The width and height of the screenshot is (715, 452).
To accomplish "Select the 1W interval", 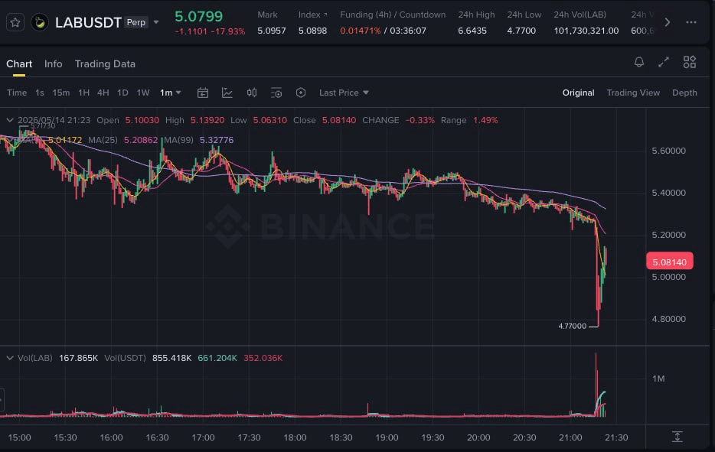I will tap(143, 93).
